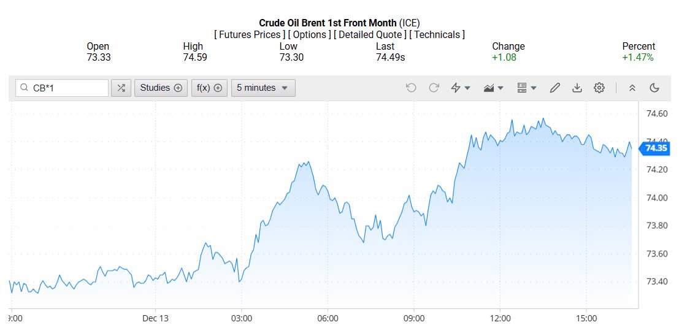Switch to the Technicals page
The width and height of the screenshot is (679, 325).
[437, 35]
